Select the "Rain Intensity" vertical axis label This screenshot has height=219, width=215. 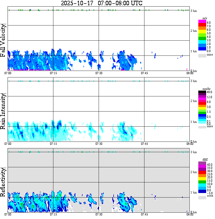coord(3,111)
